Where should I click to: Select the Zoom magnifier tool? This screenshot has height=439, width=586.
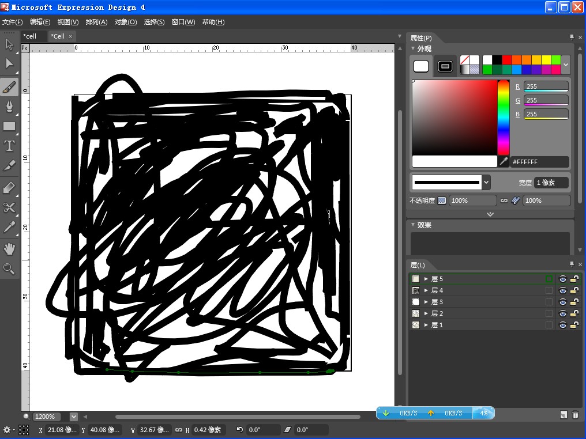pyautogui.click(x=9, y=268)
